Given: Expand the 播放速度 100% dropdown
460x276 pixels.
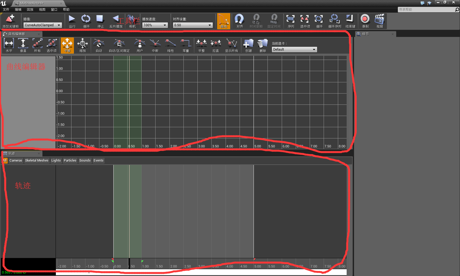Looking at the screenshot, I should pos(155,25).
